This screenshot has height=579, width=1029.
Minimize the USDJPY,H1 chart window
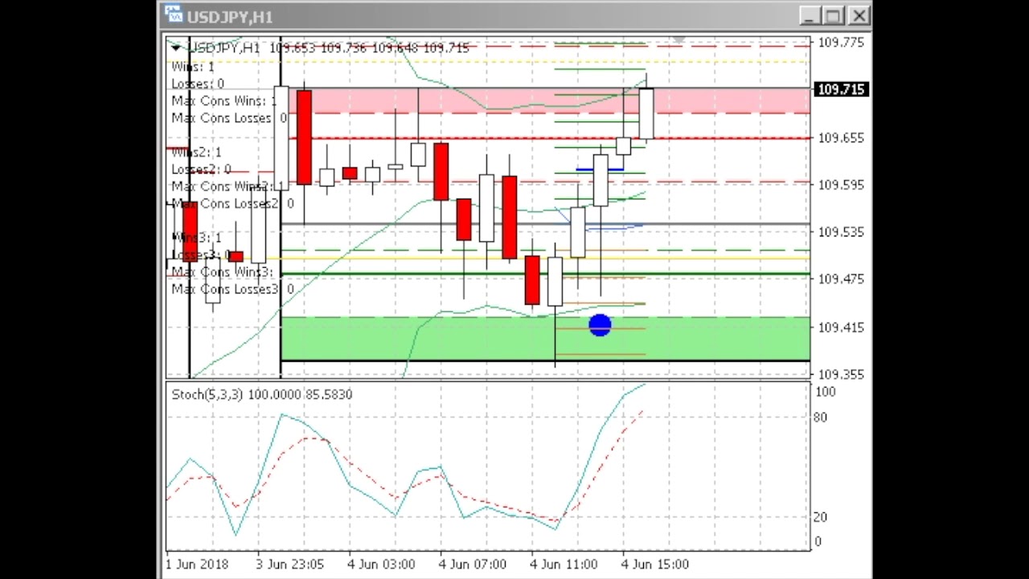click(810, 16)
